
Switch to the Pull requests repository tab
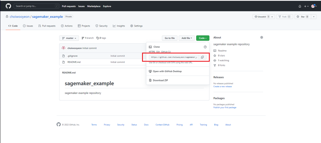pos(47,26)
